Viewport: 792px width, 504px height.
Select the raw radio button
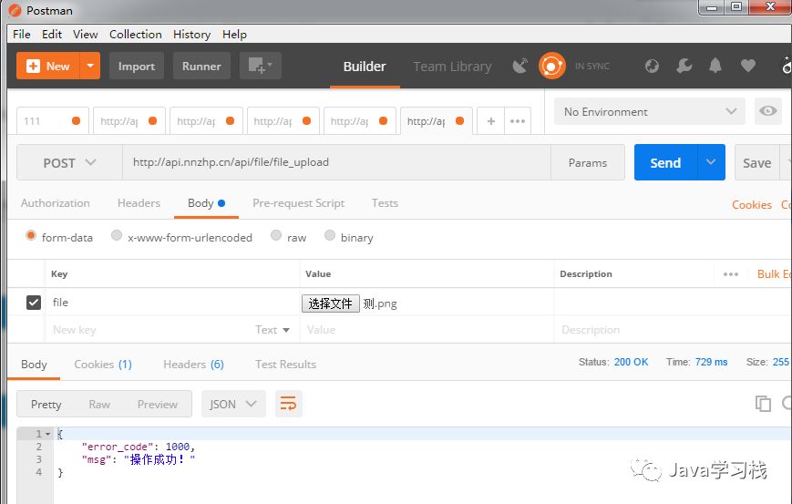click(276, 235)
